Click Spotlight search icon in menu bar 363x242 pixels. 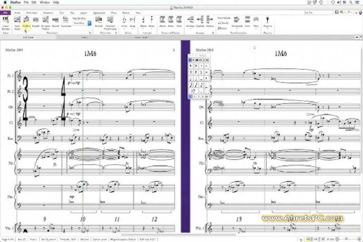[x=351, y=3]
